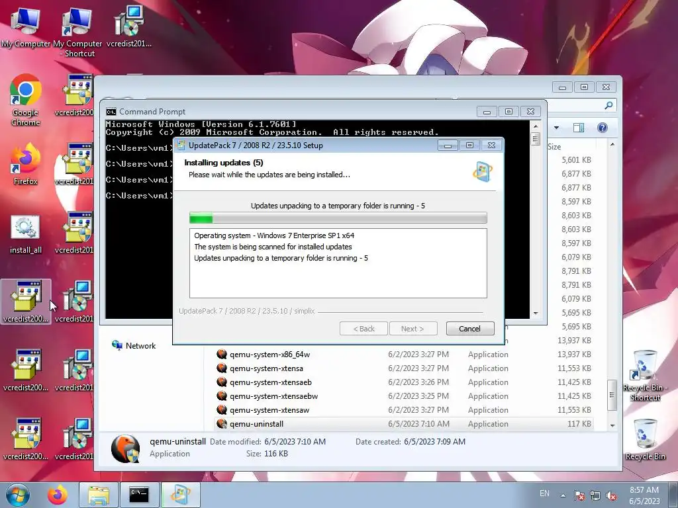Click Explorer scrollbar down arrow
Screen dimensions: 678x508
coord(612,425)
